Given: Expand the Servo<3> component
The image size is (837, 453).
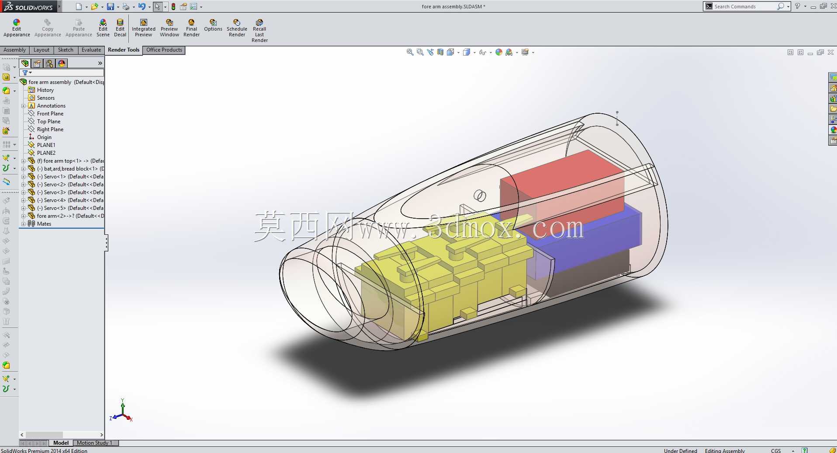Looking at the screenshot, I should point(24,192).
